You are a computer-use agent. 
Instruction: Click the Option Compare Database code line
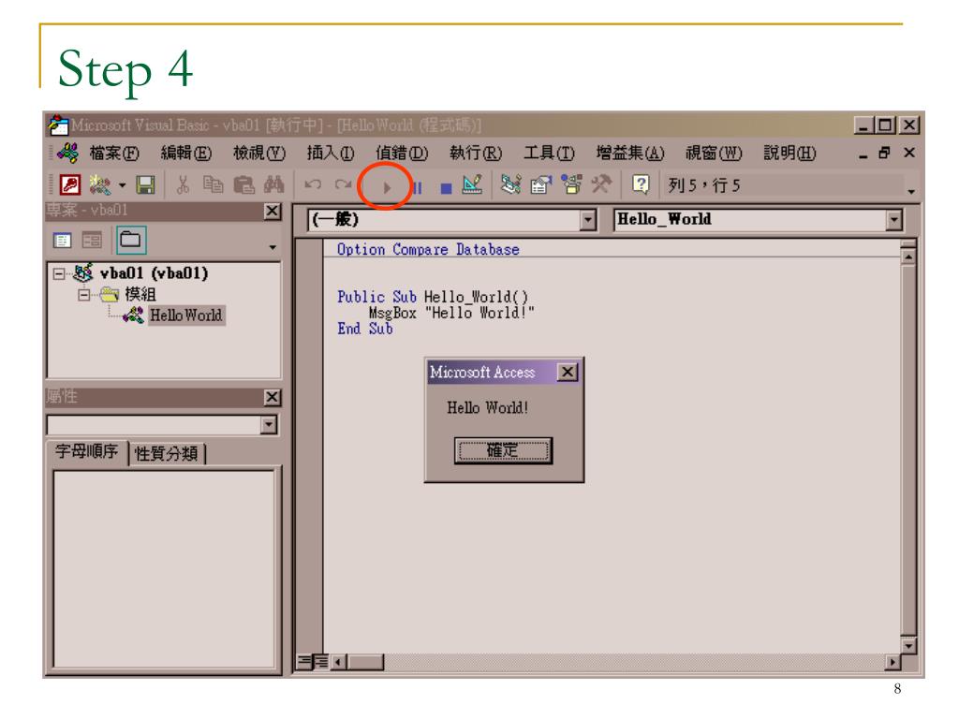[428, 249]
